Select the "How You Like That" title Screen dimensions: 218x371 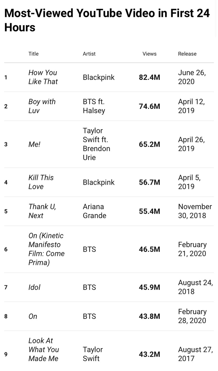(43, 77)
